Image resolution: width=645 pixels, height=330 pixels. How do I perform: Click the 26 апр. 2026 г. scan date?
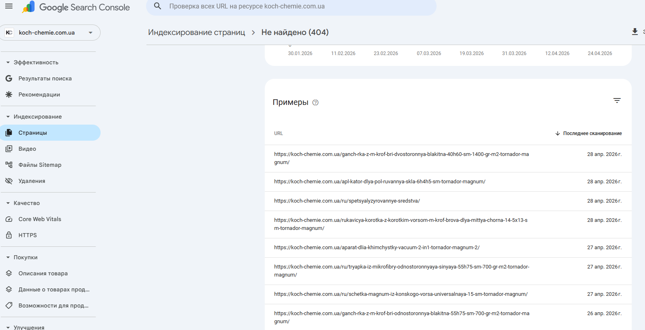click(x=604, y=314)
